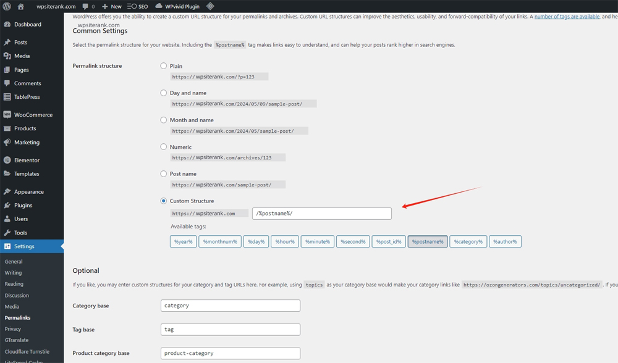Select the Plain permalink radio button

[x=164, y=66]
